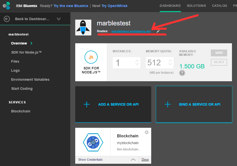Click the marblestest app title heading

[x=114, y=23]
